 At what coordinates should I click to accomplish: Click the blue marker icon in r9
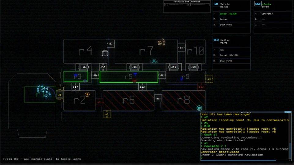(181, 79)
